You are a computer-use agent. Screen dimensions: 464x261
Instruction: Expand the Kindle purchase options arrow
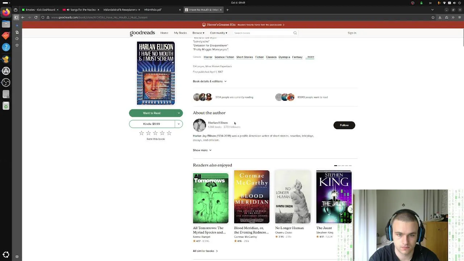(x=179, y=124)
